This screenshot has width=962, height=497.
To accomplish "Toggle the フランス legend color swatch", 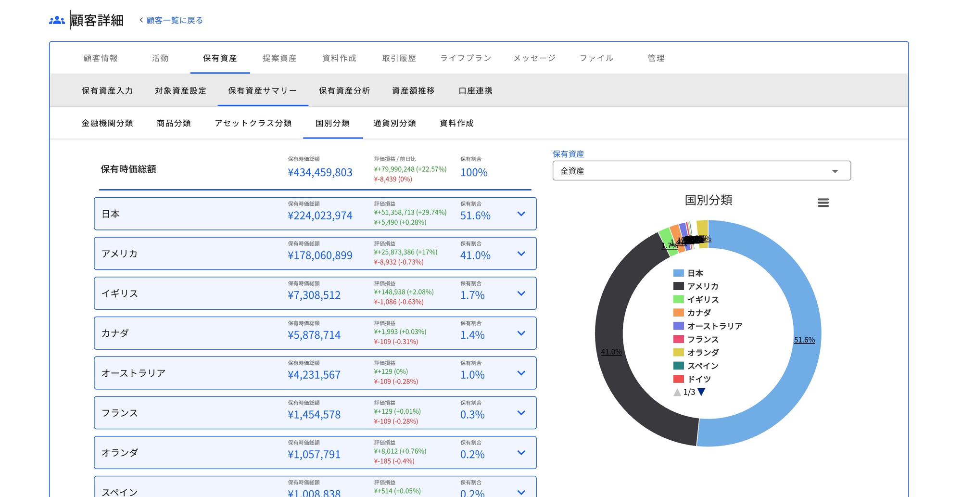I will [679, 339].
